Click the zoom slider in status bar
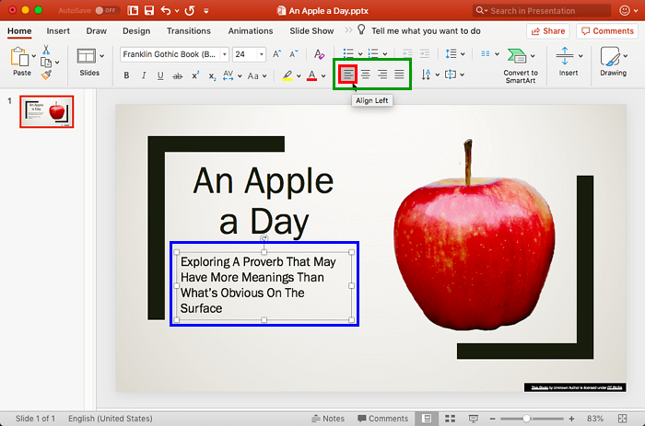The image size is (645, 426). click(x=527, y=419)
